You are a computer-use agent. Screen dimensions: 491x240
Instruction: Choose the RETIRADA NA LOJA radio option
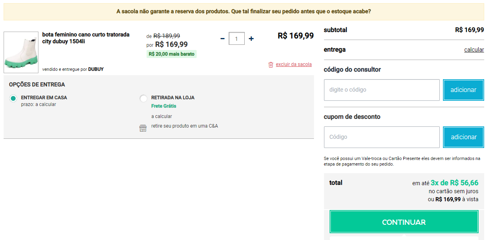point(143,98)
